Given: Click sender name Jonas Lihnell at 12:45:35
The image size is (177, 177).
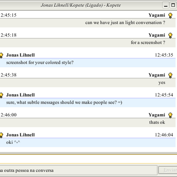Looking at the screenshot, I should (x=20, y=55).
